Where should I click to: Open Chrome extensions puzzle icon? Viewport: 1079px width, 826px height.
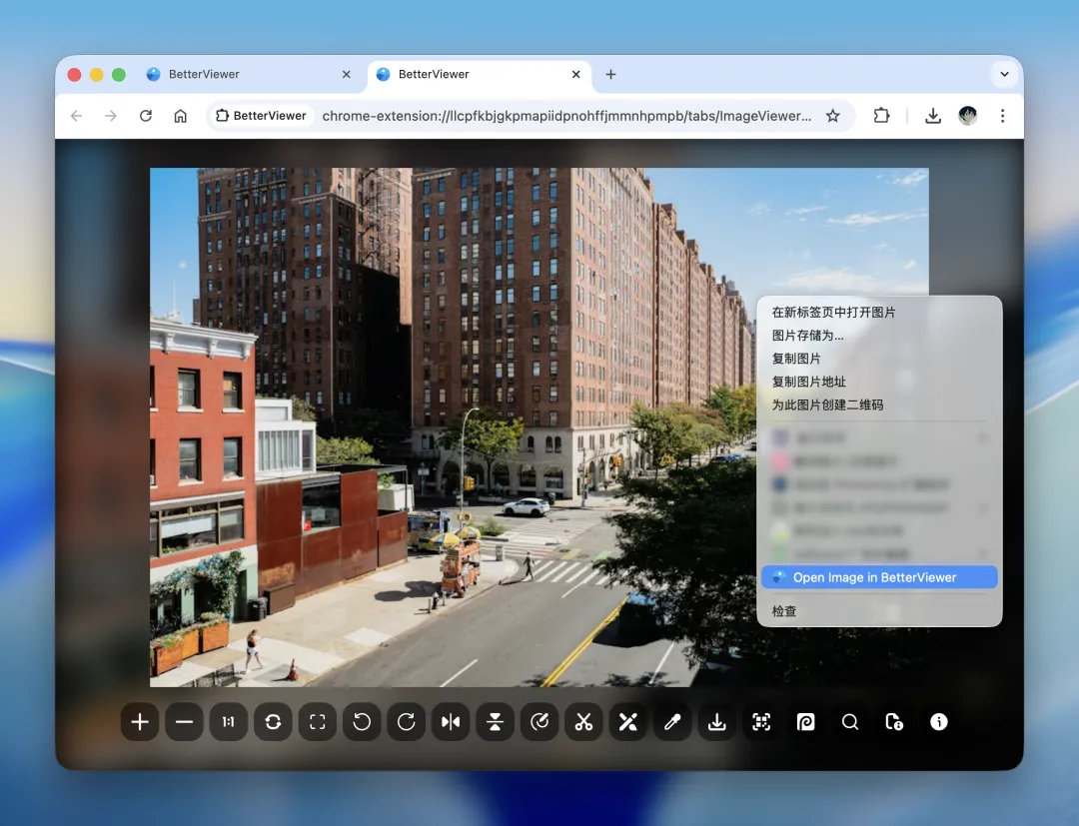[x=881, y=116]
